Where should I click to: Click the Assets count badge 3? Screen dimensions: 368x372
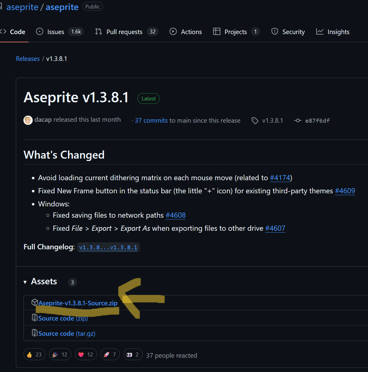pos(72,283)
